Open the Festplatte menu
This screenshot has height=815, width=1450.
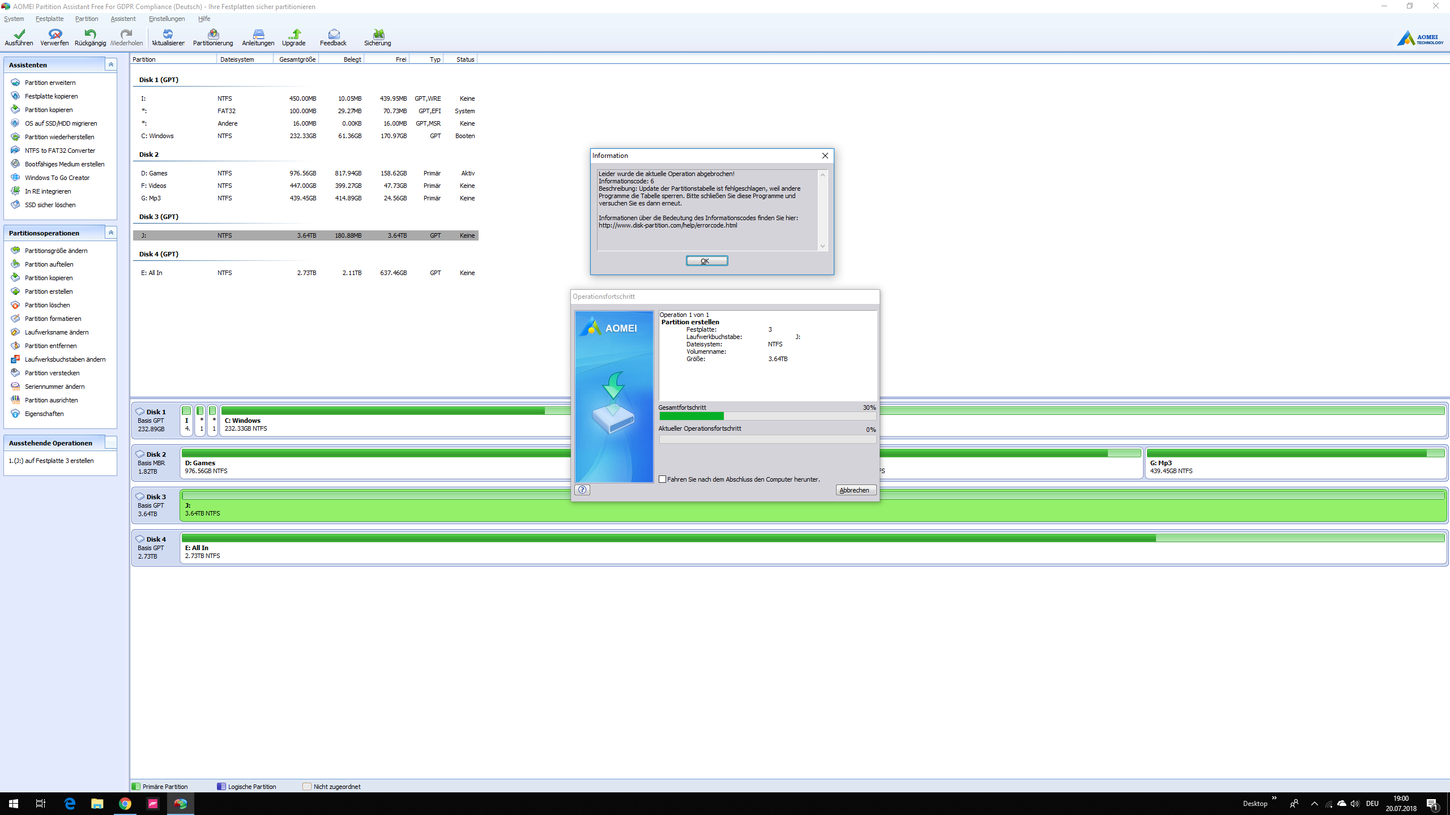click(49, 19)
